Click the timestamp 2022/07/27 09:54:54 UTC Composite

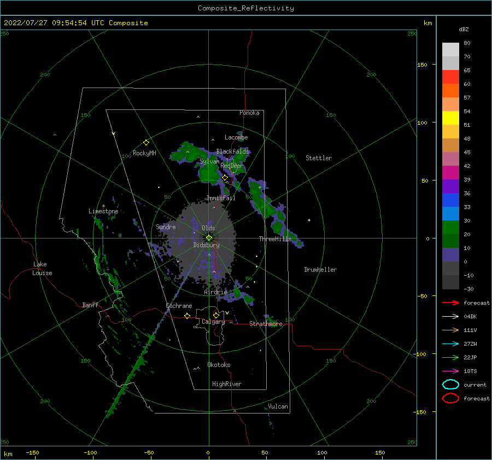click(x=75, y=23)
